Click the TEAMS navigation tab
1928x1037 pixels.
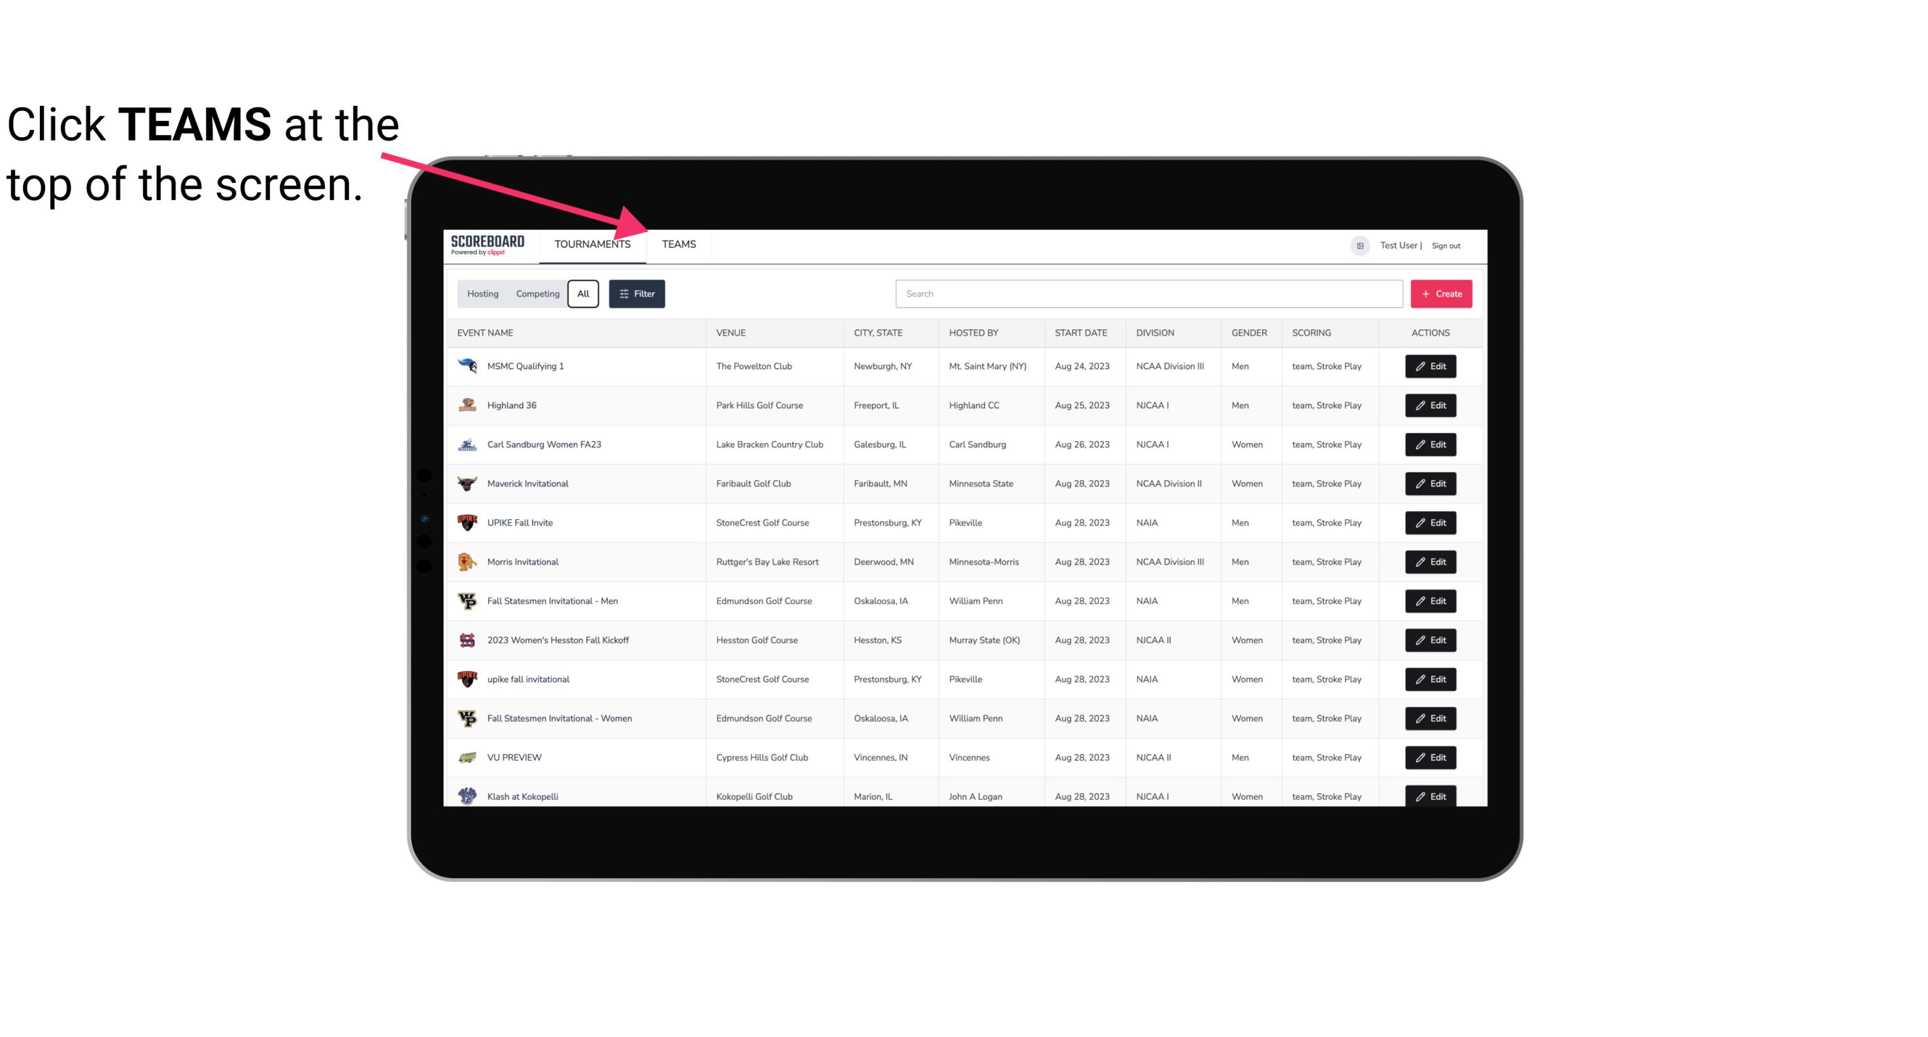[x=678, y=244]
